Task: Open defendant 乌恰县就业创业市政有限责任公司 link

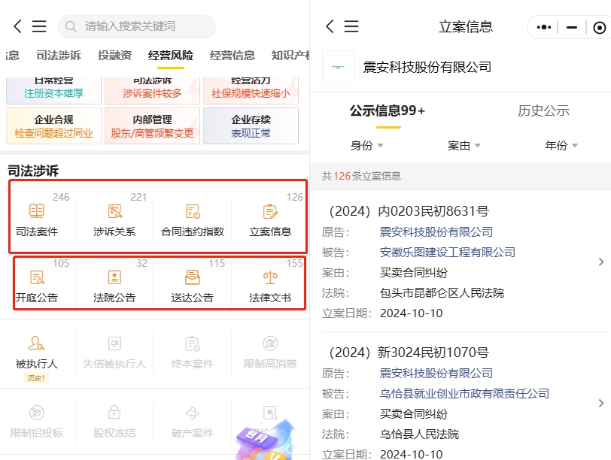Action: pos(464,393)
